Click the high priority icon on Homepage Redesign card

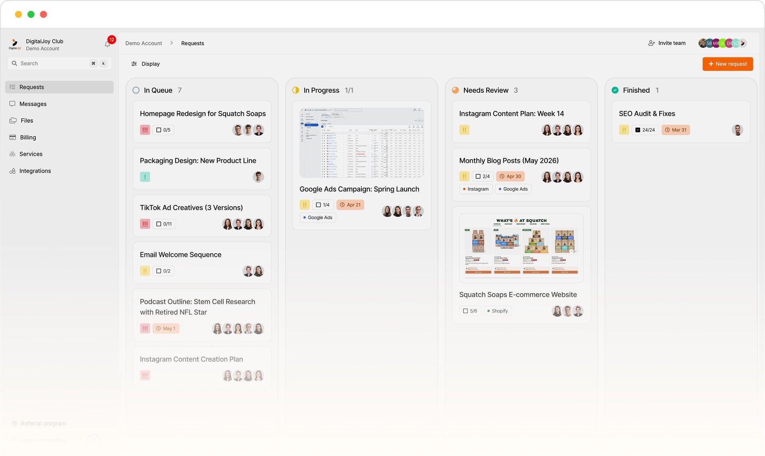coord(145,130)
